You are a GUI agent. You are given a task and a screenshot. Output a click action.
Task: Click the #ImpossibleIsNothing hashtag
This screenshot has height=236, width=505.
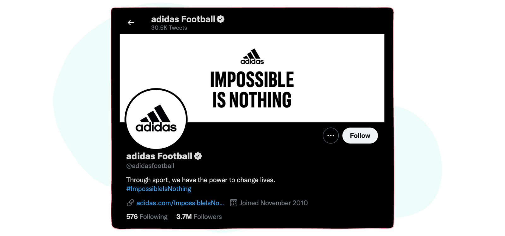(158, 188)
